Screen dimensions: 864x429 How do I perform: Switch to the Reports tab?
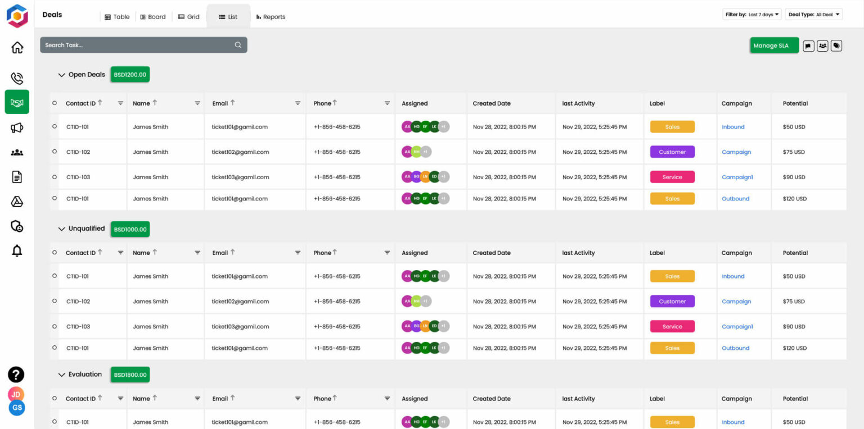271,16
